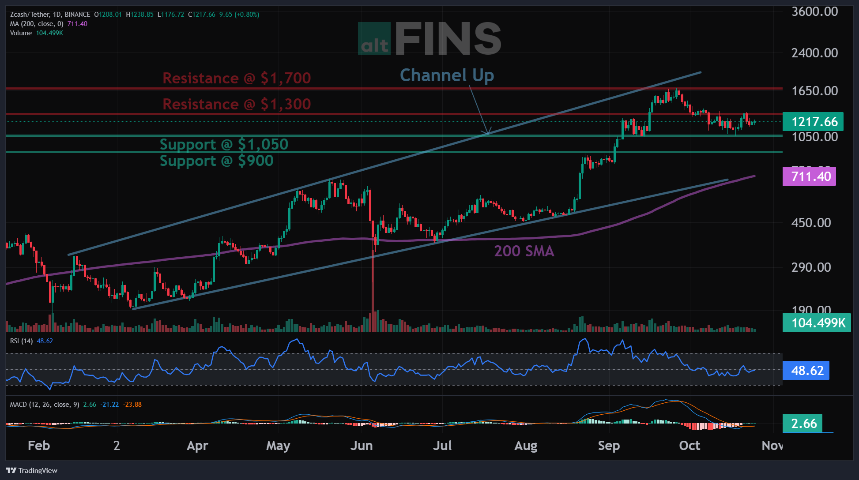Click the Jun label on time axis
Screen dimensions: 859x480
tap(362, 446)
